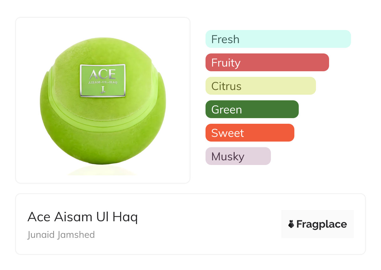Click the Fragplace wordmark text
Image resolution: width=381 pixels, height=270 pixels.
coord(322,224)
